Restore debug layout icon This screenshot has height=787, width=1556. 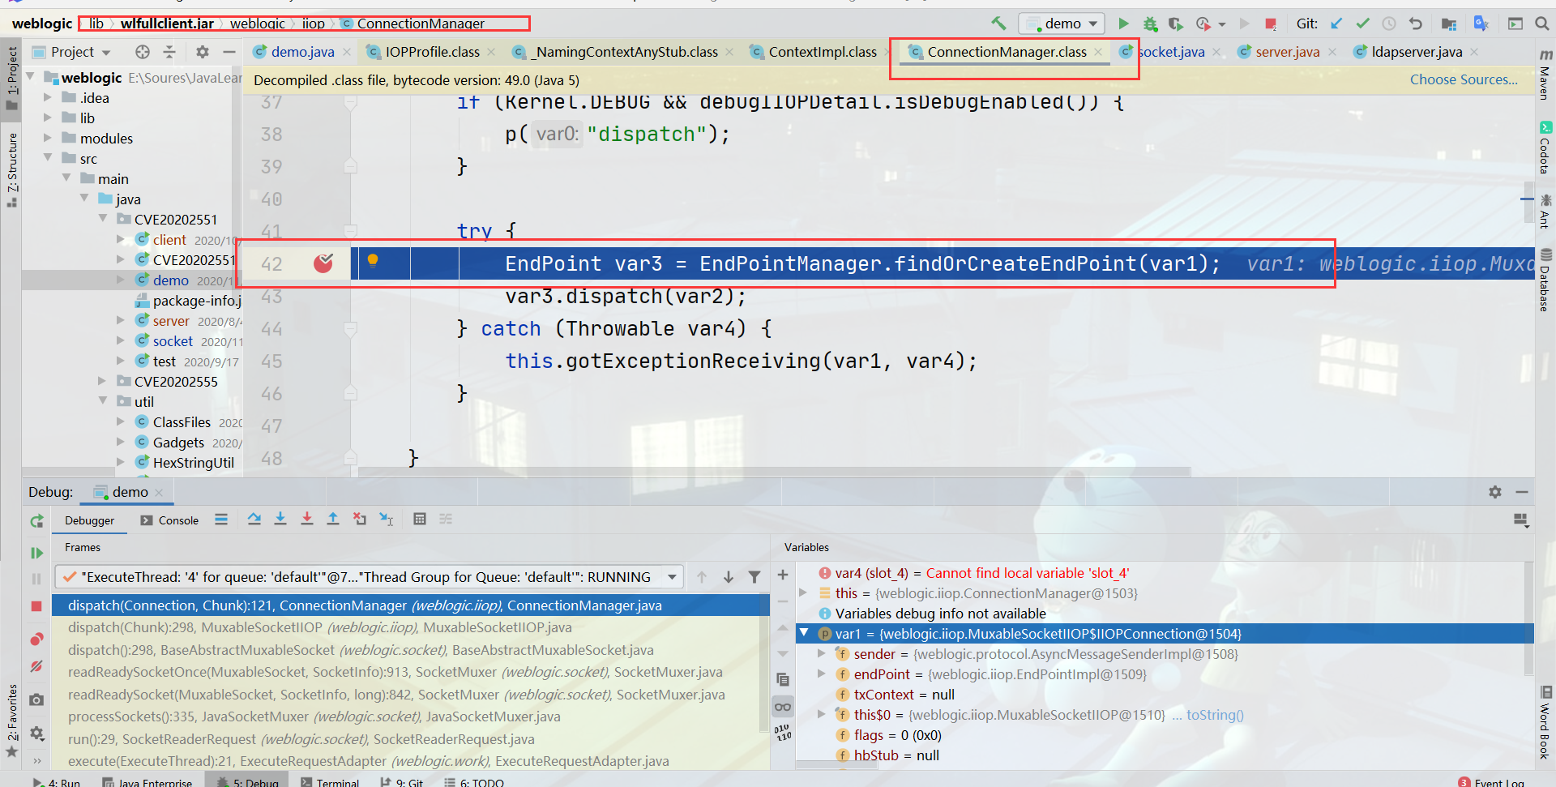pos(1521,520)
